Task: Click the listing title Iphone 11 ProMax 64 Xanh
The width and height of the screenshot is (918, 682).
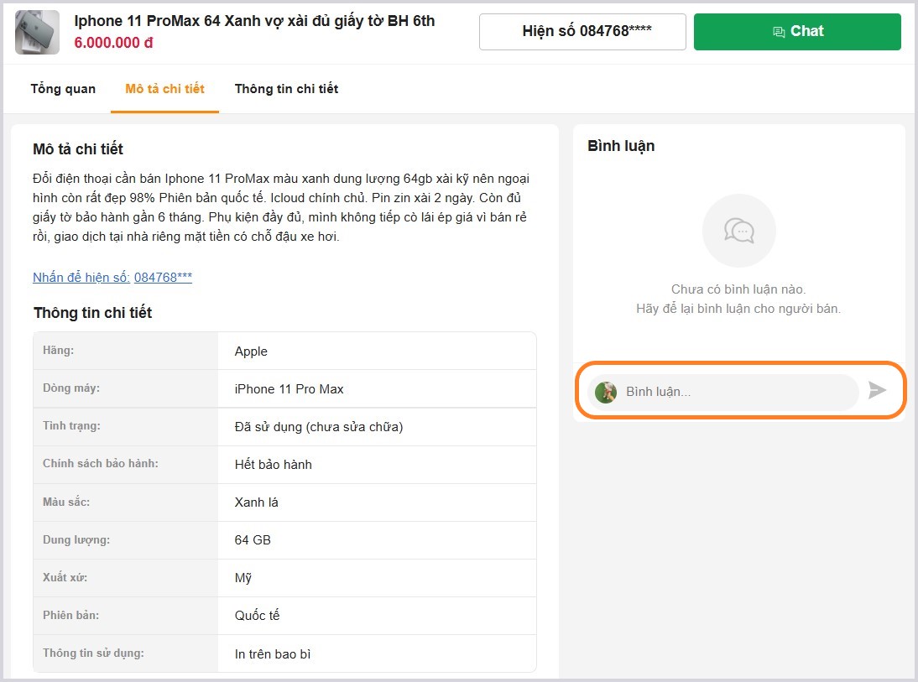Action: [254, 21]
